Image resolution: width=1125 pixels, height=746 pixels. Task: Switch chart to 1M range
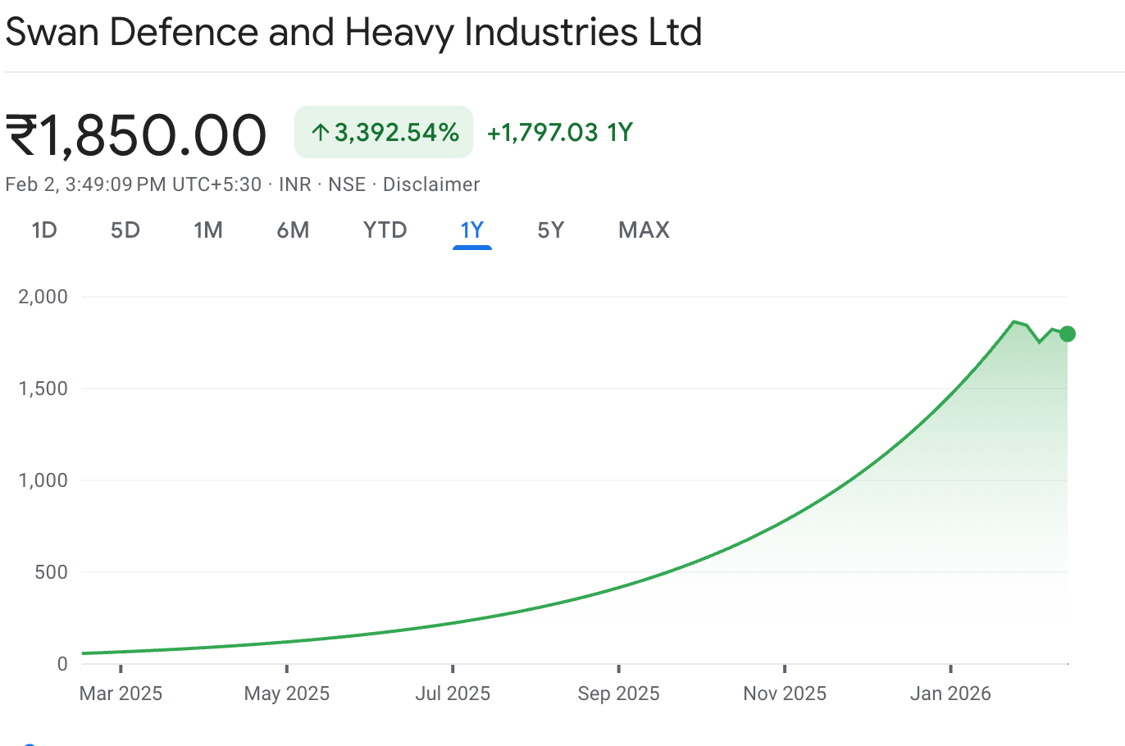(208, 230)
